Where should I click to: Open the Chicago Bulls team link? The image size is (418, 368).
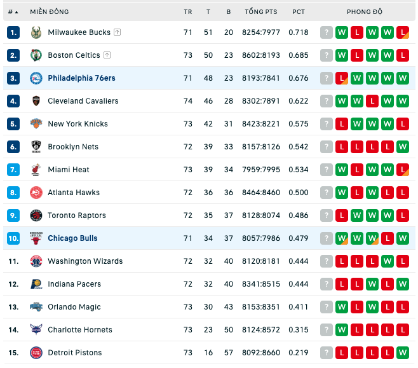(72, 238)
